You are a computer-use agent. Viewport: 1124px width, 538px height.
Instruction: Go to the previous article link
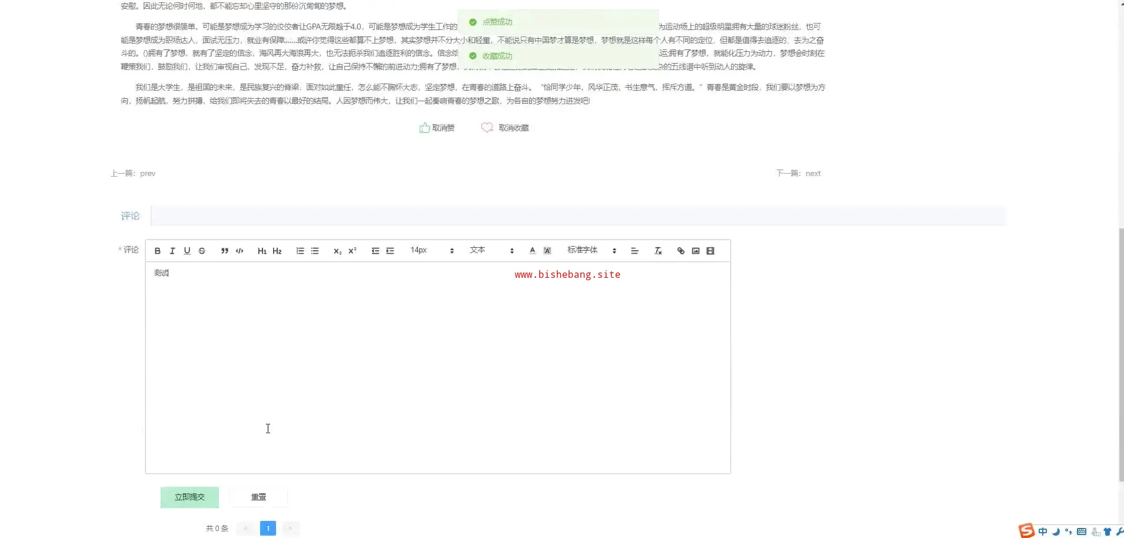pos(133,173)
